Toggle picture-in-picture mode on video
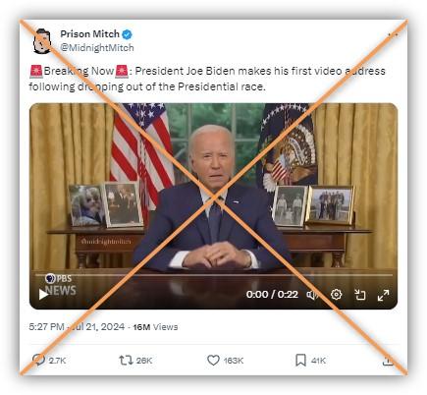This screenshot has width=427, height=395. pos(359,295)
